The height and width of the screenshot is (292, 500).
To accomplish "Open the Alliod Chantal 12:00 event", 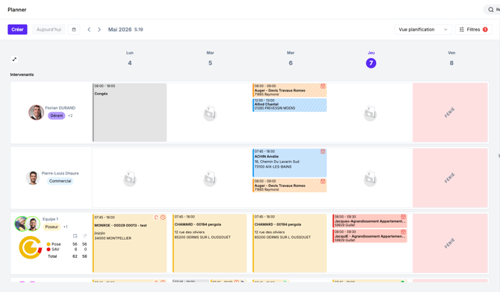I will [290, 105].
